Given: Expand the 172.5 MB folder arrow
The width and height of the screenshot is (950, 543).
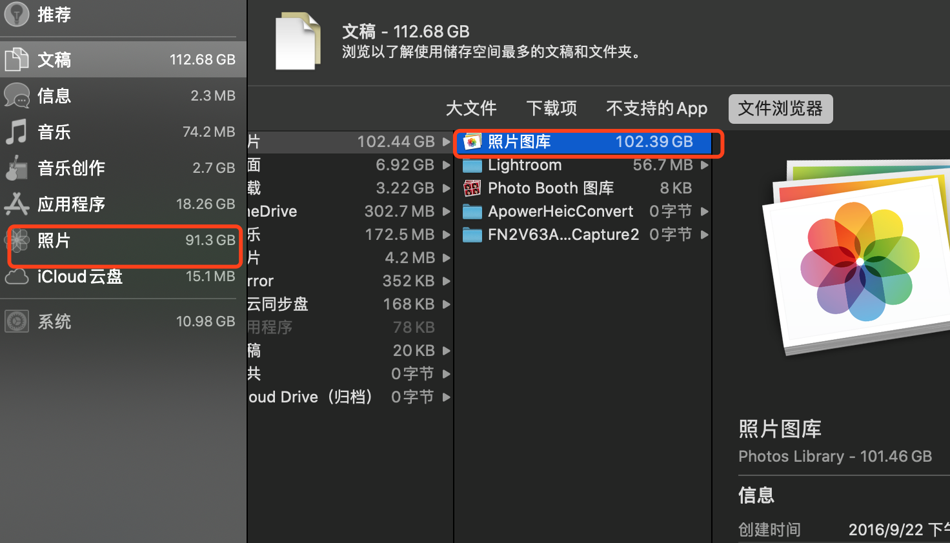Looking at the screenshot, I should tap(447, 235).
